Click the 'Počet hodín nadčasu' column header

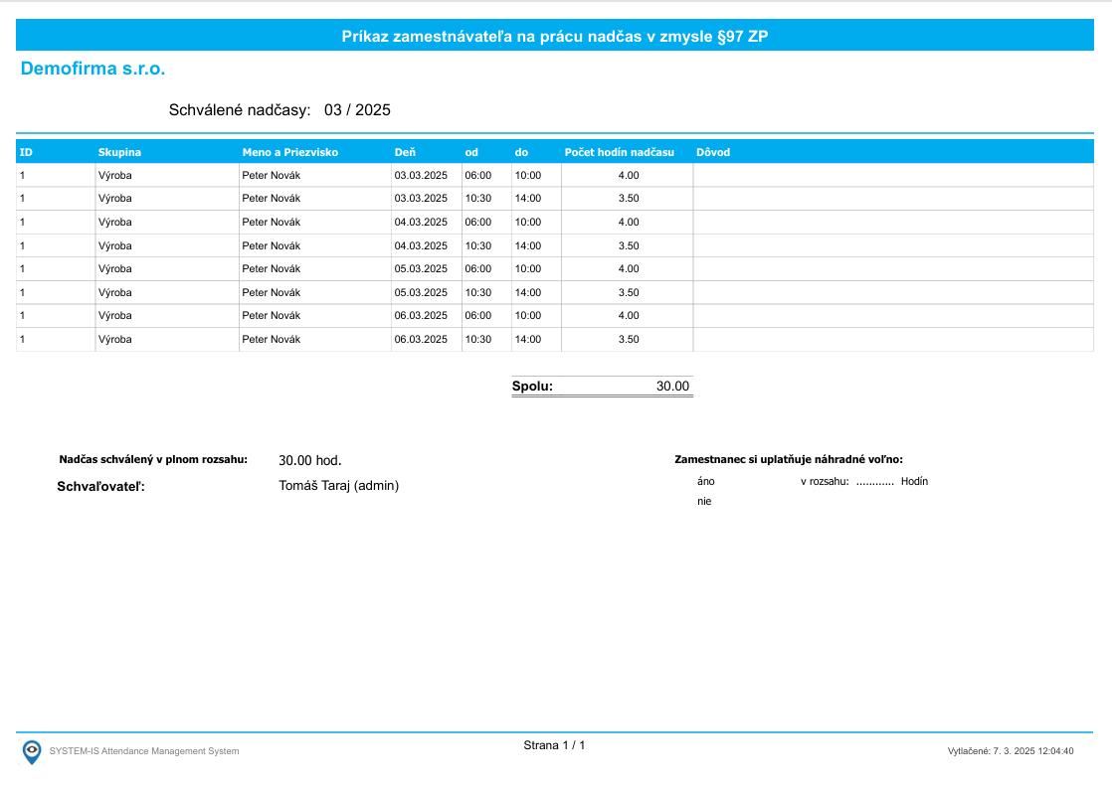(x=619, y=152)
